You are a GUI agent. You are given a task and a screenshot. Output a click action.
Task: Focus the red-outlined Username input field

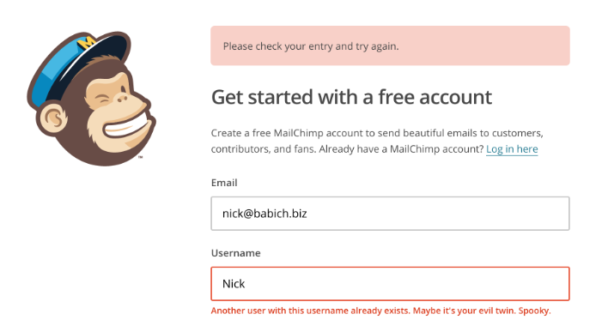390,284
